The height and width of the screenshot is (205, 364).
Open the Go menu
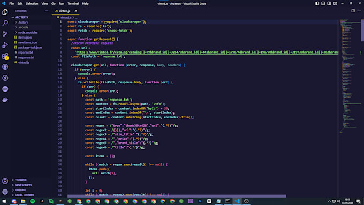[54, 4]
